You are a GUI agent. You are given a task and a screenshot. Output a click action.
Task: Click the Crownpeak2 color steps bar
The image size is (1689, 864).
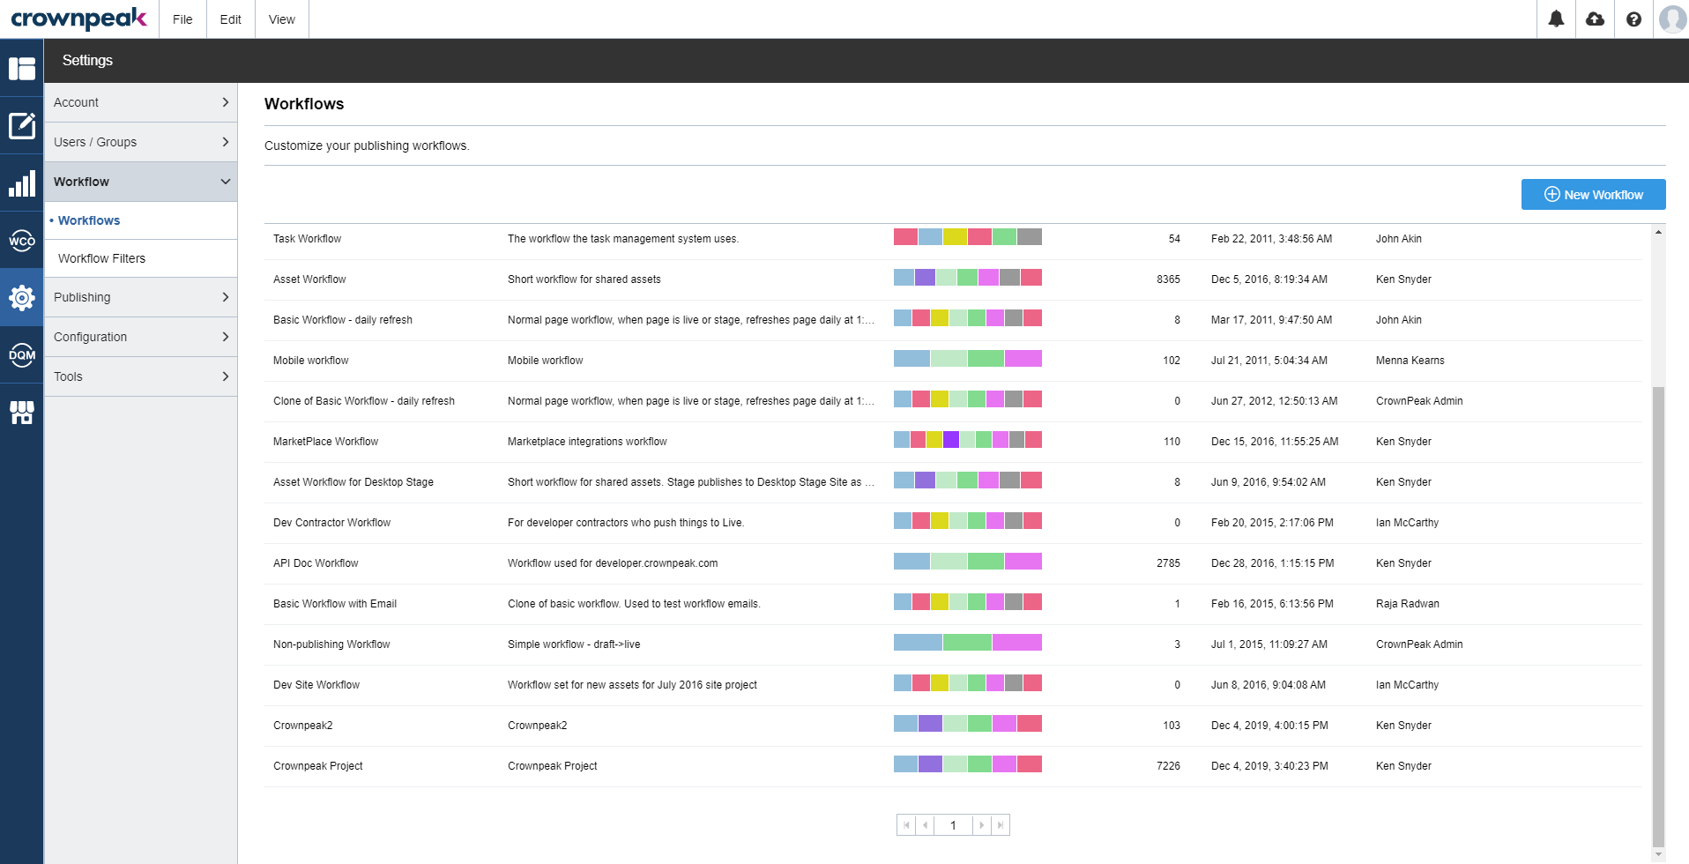968,723
